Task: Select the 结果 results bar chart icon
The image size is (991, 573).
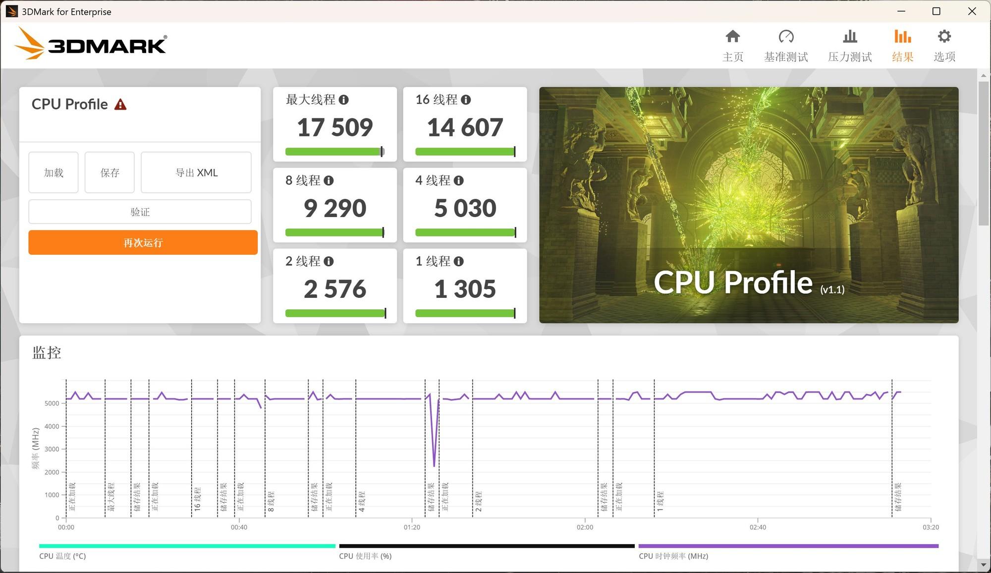Action: tap(902, 36)
